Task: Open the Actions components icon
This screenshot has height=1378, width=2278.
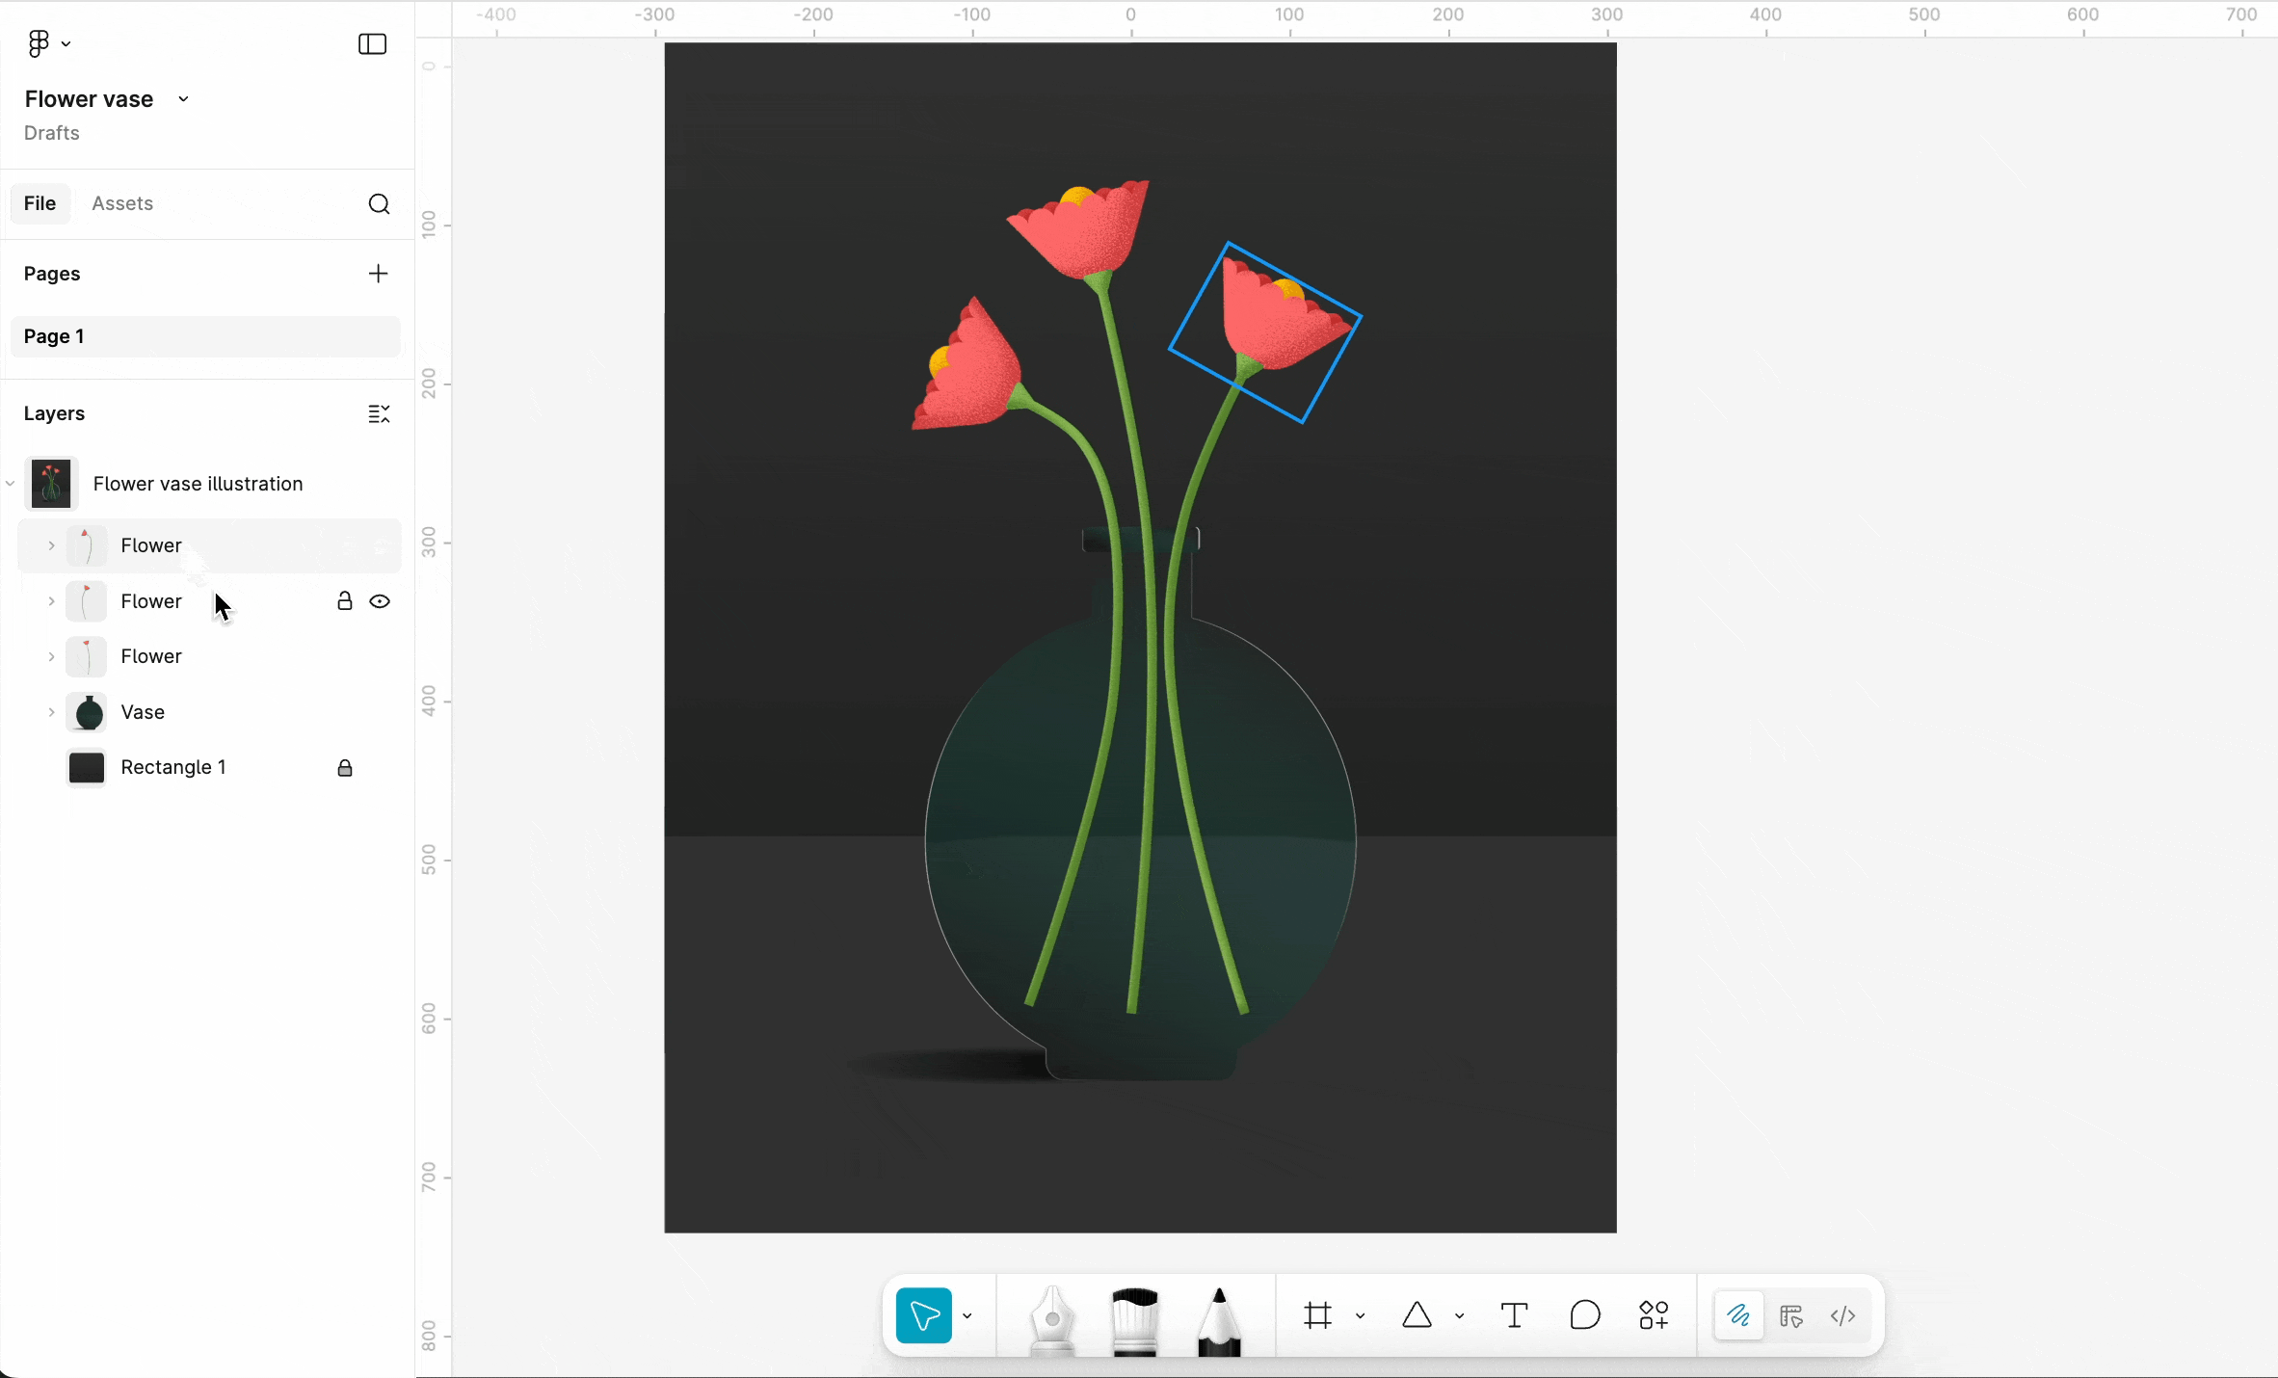Action: tap(1654, 1315)
